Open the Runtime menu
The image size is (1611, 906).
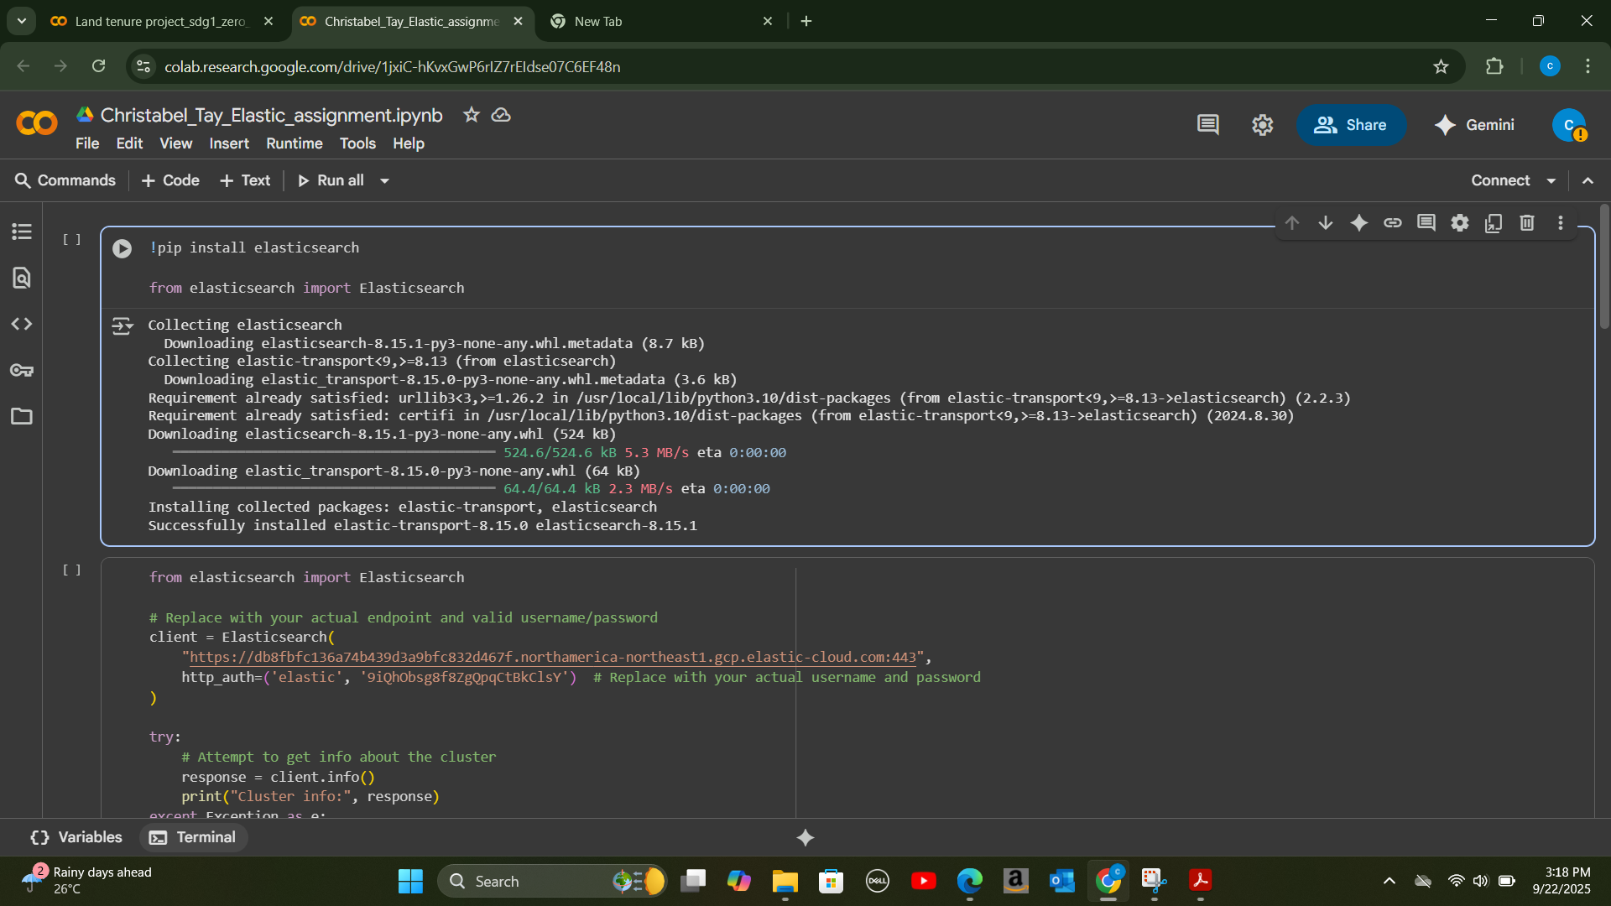point(294,143)
